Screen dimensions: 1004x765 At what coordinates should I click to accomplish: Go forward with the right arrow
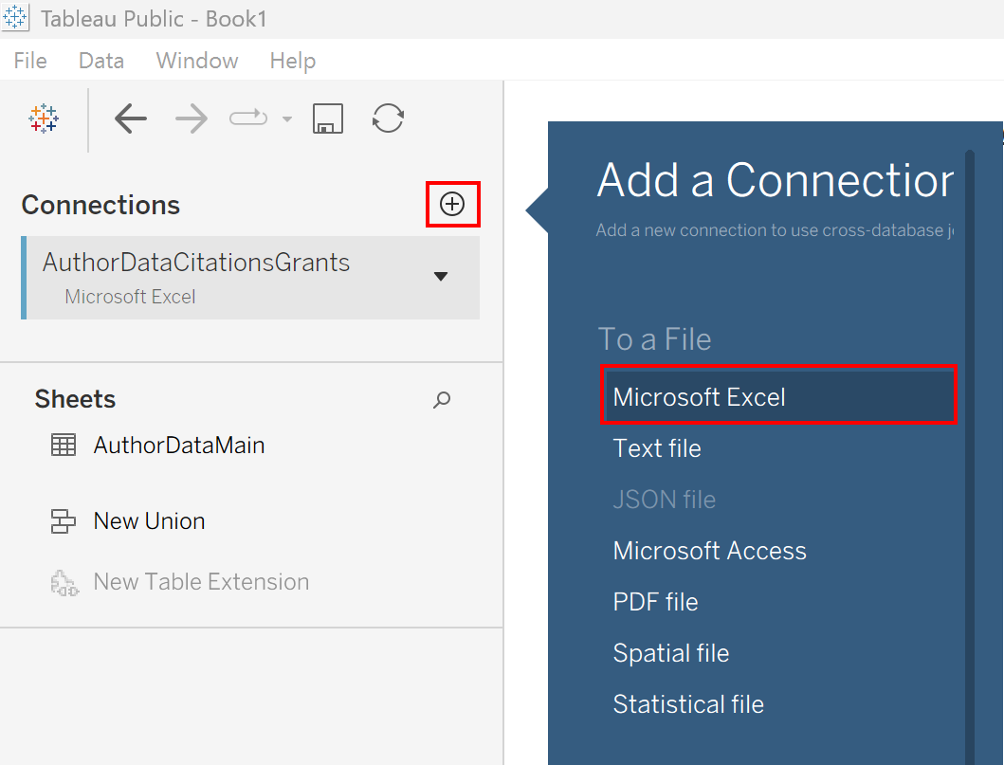coord(192,118)
